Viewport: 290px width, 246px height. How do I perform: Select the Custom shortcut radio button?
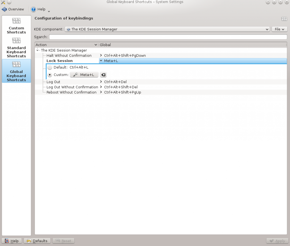click(x=50, y=75)
